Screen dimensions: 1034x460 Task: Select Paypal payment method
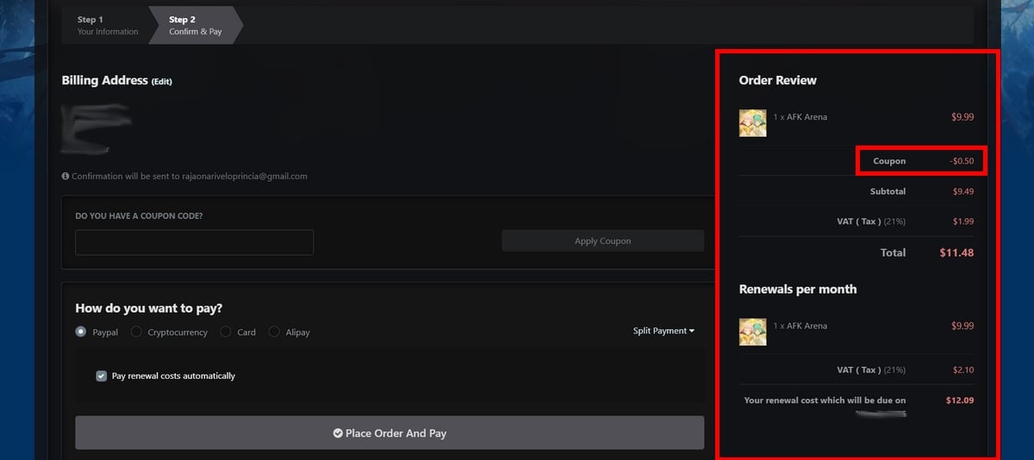click(x=81, y=332)
